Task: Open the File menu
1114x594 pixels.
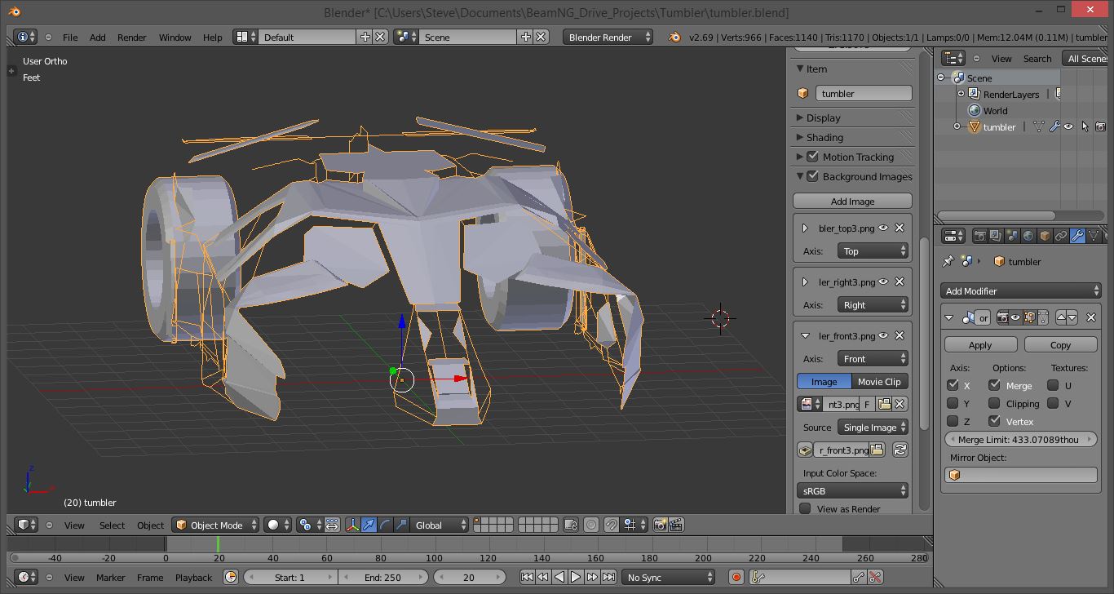Action: [70, 37]
